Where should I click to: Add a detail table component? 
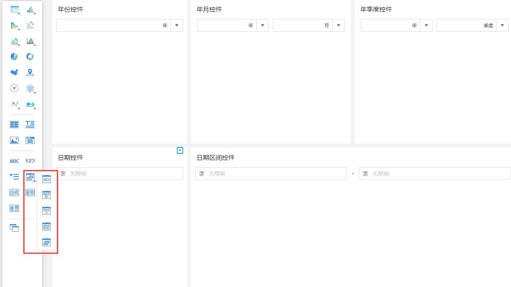click(x=14, y=125)
